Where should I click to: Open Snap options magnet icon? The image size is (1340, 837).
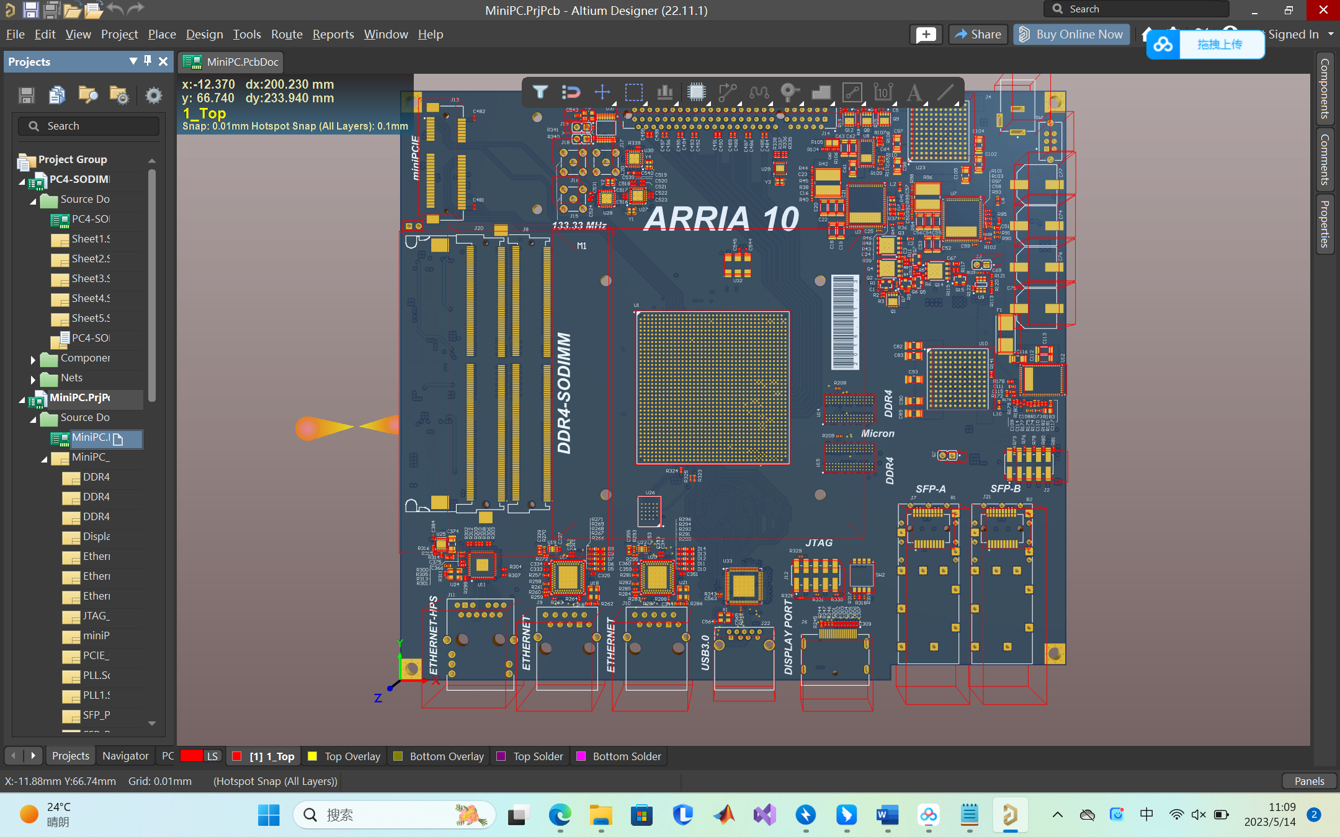tap(571, 92)
